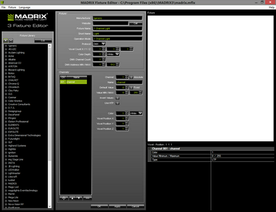This screenshot has height=212, width=276.
Task: Click the Fixture Name input field
Action: (x=117, y=28)
